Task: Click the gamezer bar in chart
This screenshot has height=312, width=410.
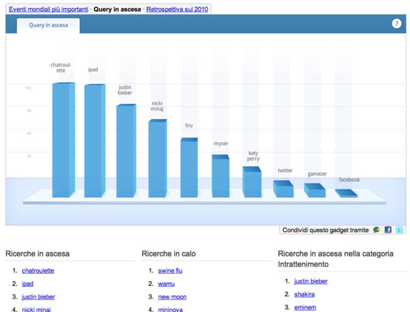Action: 315,191
